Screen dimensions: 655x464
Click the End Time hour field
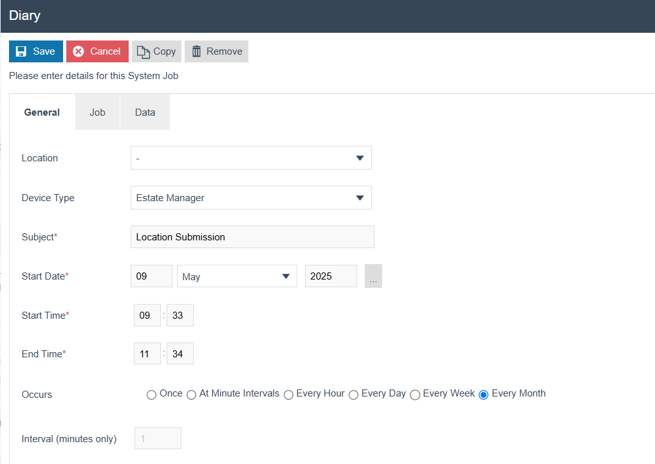pos(147,354)
